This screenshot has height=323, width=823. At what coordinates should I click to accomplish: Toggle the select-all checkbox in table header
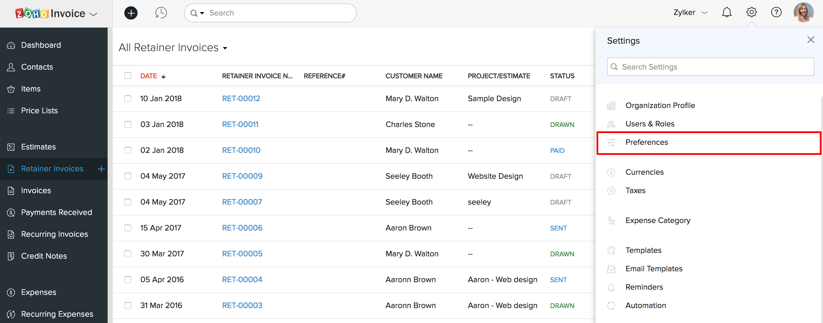pyautogui.click(x=128, y=76)
